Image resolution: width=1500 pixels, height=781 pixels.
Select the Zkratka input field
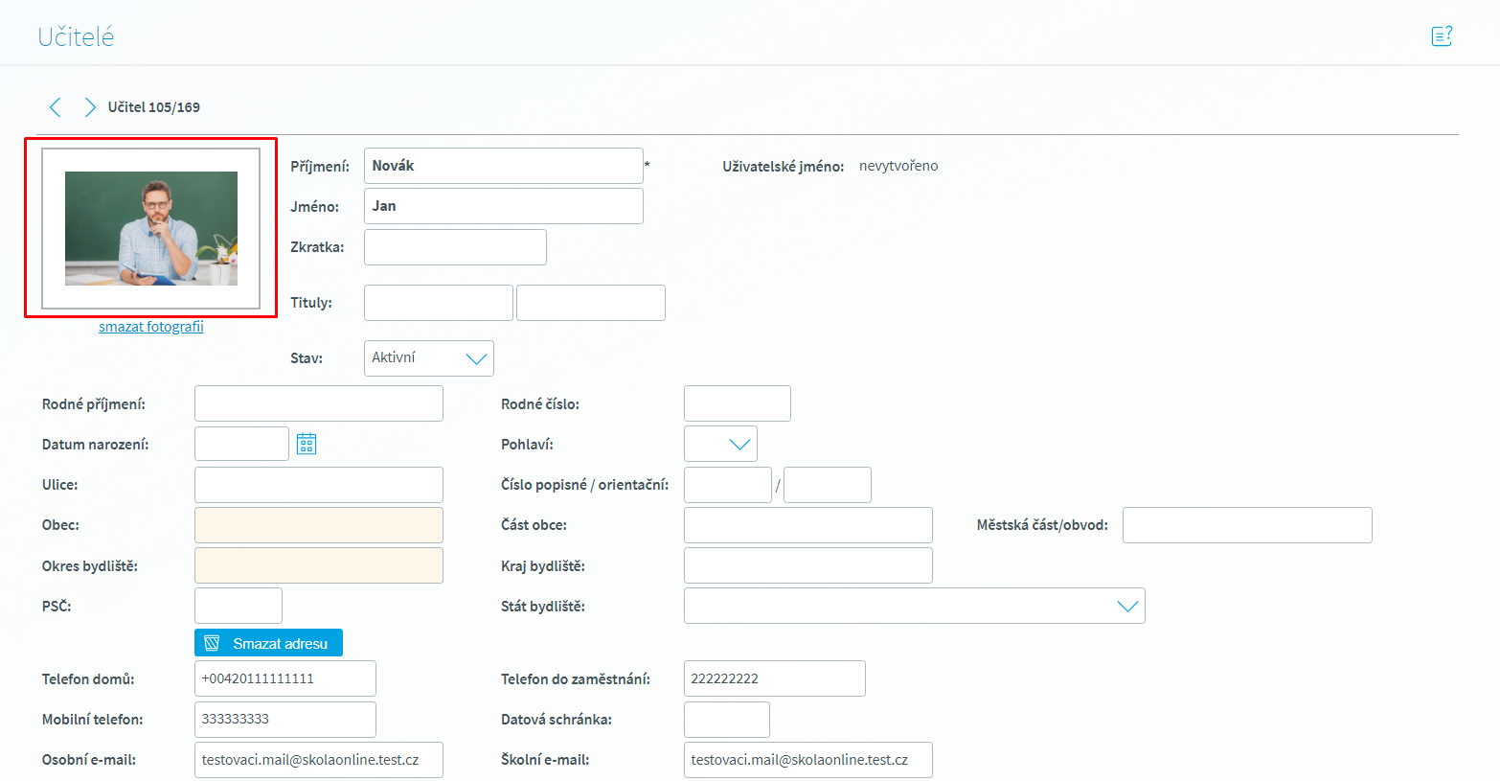click(455, 247)
